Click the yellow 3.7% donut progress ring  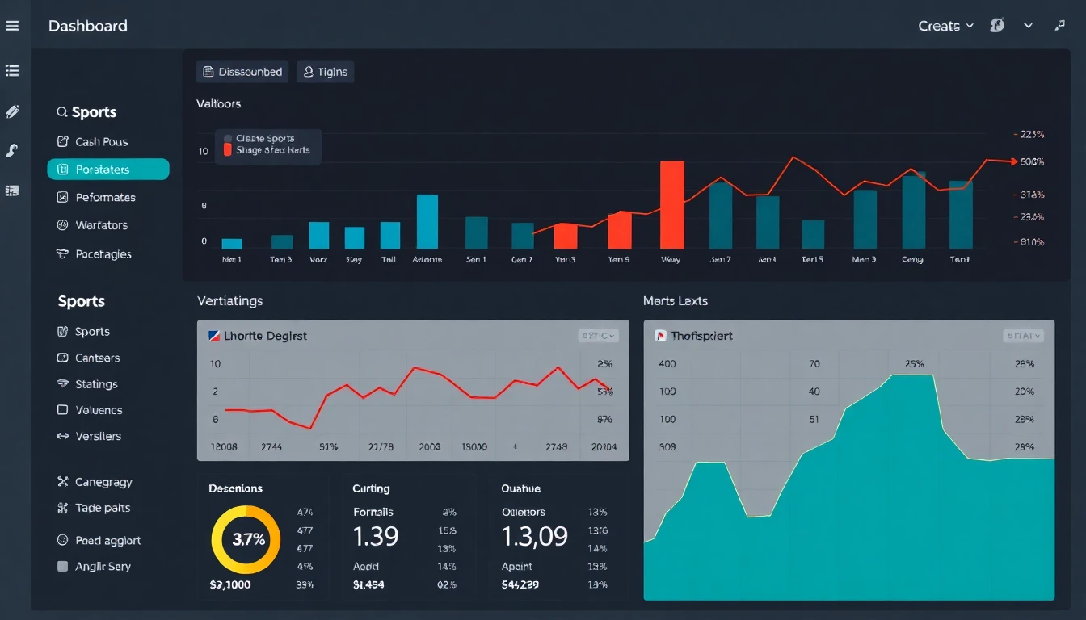(x=246, y=540)
